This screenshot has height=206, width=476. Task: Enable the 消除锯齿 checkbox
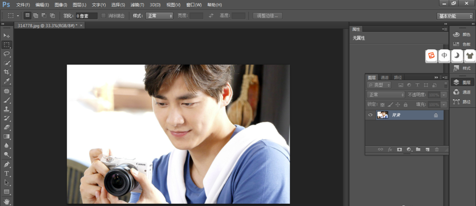point(103,16)
